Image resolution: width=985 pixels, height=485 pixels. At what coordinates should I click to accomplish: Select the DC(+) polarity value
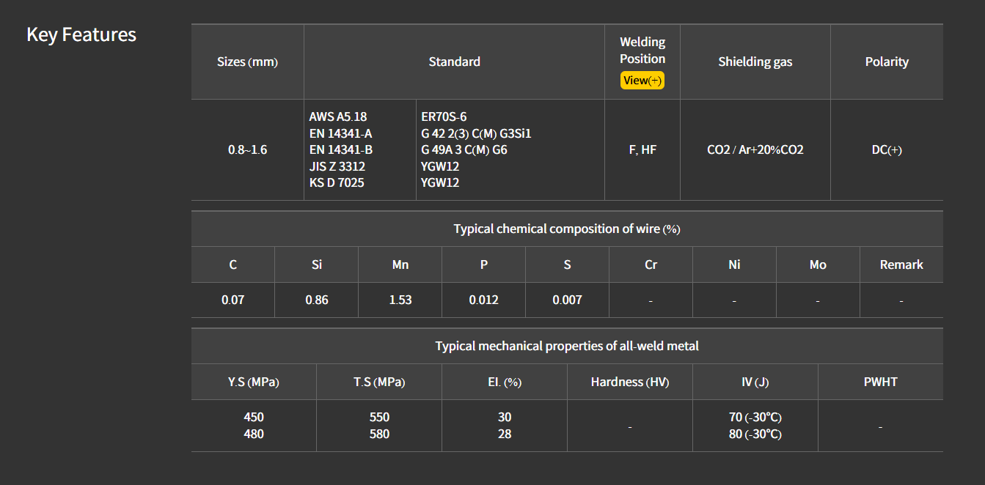point(886,149)
